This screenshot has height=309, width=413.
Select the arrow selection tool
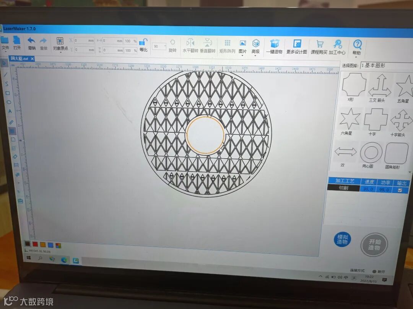tap(4, 63)
